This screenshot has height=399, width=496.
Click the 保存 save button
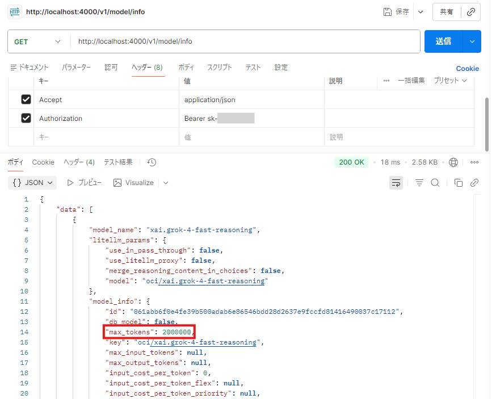point(396,12)
